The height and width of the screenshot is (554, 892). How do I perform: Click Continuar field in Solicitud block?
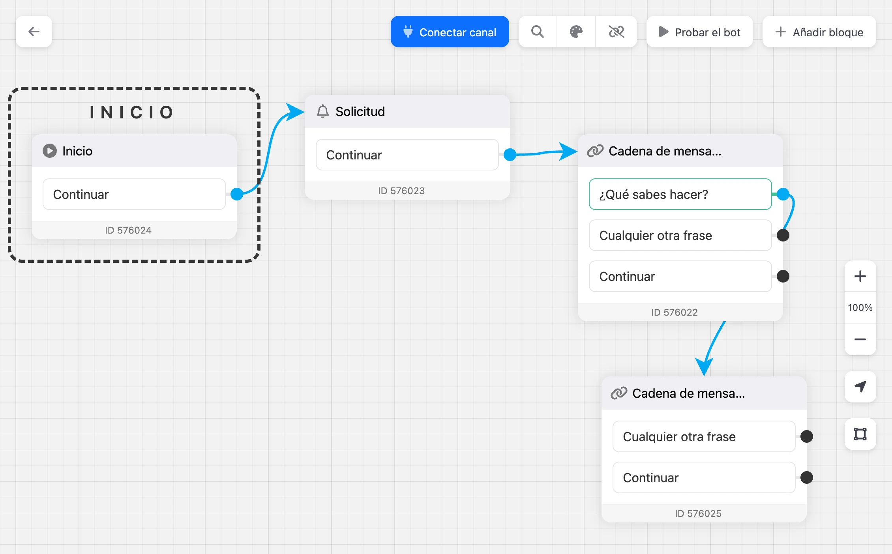[407, 155]
